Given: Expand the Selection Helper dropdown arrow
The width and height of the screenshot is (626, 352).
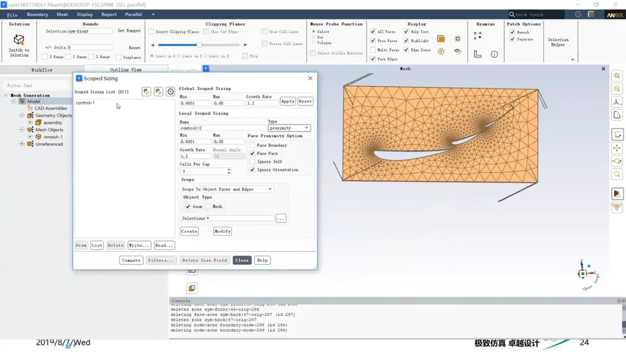Looking at the screenshot, I should click(572, 60).
